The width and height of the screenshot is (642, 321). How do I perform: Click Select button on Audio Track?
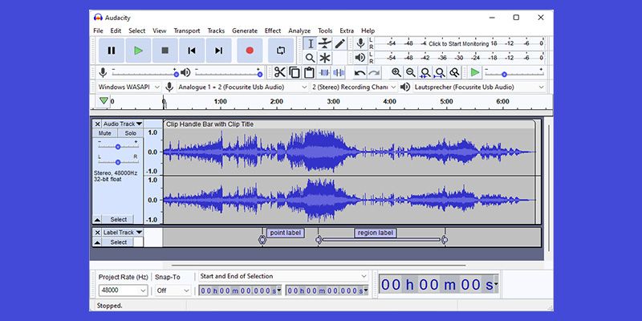(x=118, y=219)
